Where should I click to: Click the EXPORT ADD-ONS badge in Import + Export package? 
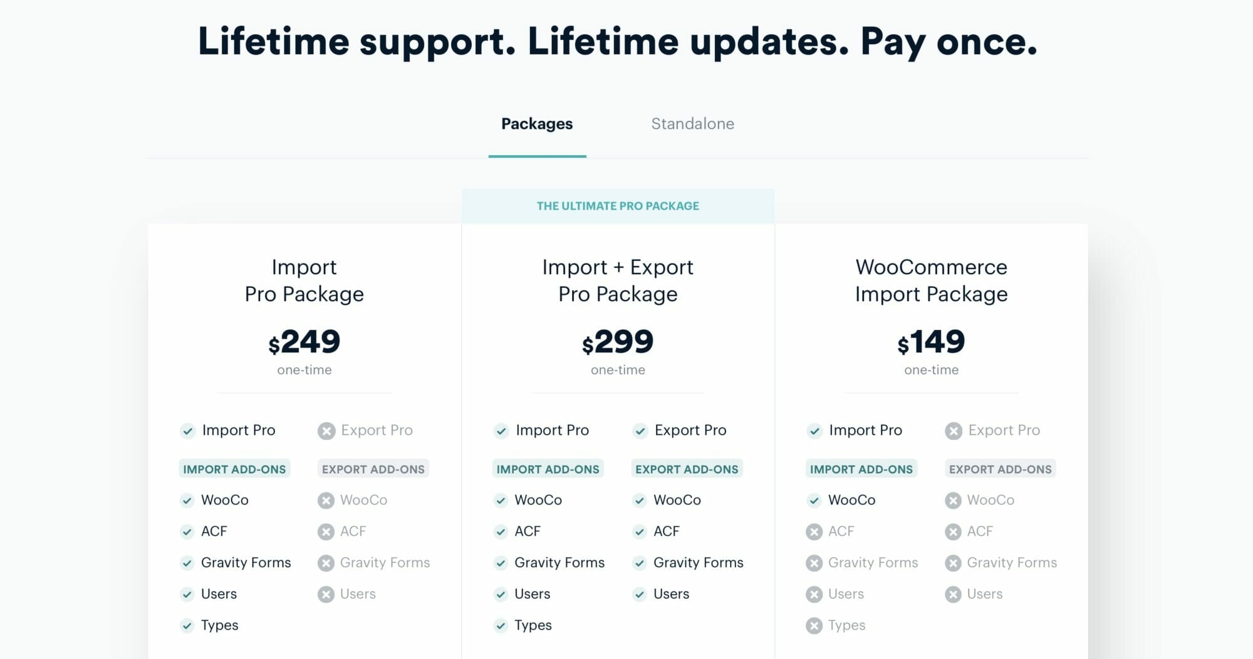pyautogui.click(x=687, y=469)
